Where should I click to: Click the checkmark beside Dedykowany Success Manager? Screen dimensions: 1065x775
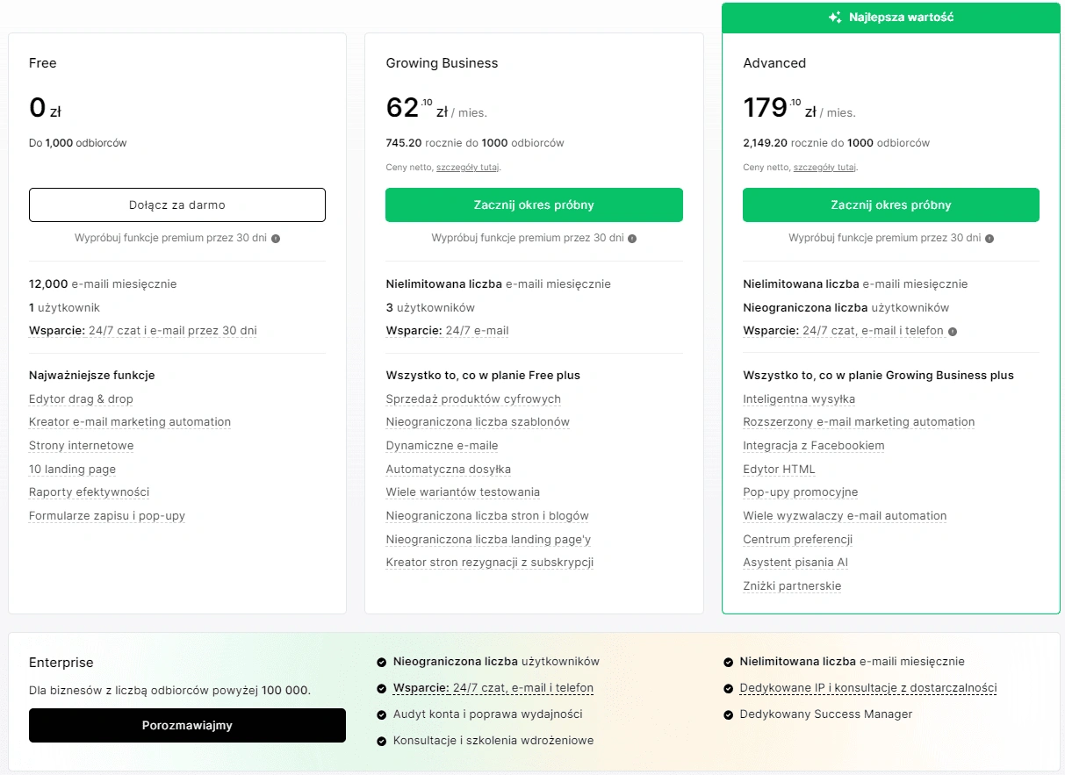pyautogui.click(x=730, y=714)
